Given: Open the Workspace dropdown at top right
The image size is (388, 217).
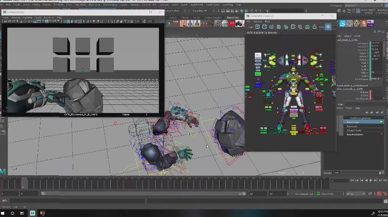Looking at the screenshot, I should coord(365,5).
